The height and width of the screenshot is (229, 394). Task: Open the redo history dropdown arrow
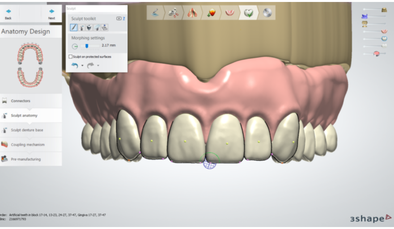tap(98, 66)
